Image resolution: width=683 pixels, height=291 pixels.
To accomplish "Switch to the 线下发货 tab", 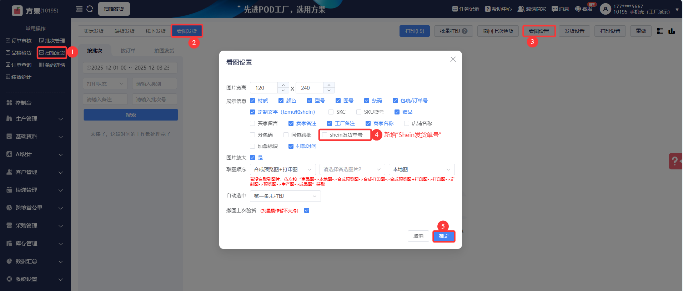I will (x=156, y=31).
